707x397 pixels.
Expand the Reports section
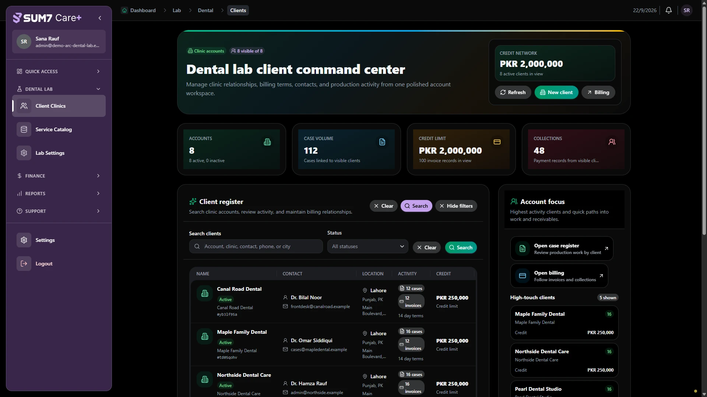59,193
